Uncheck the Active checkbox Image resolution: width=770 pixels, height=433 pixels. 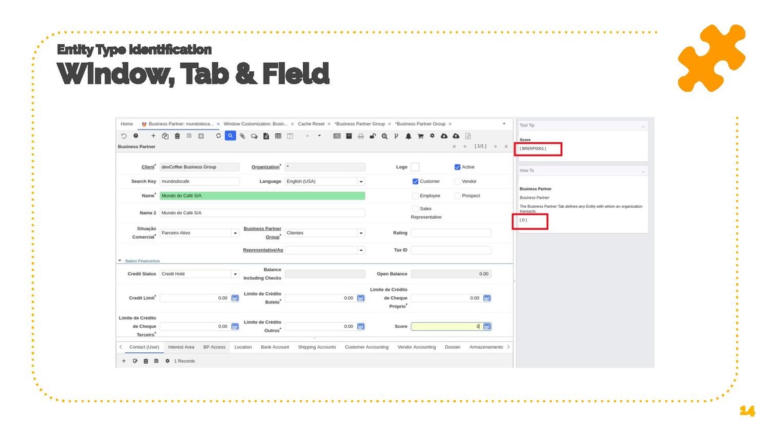point(458,167)
